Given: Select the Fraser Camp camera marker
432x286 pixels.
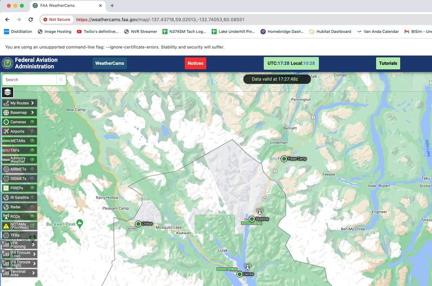Looking at the screenshot, I should [x=284, y=159].
